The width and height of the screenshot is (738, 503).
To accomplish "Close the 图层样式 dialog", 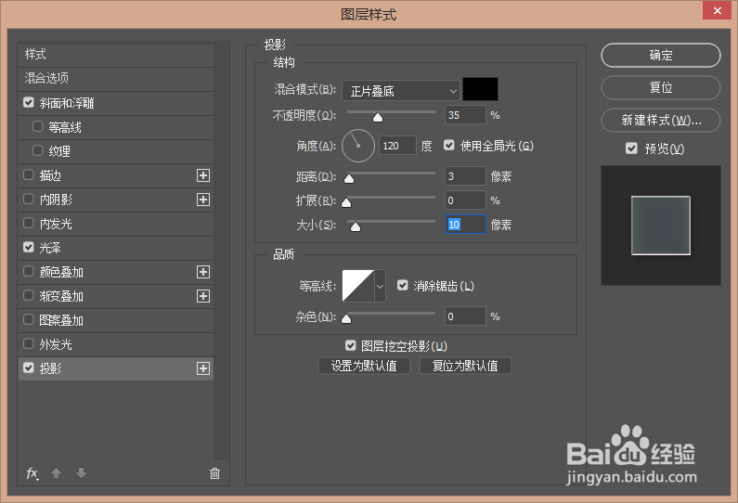I will 717,10.
